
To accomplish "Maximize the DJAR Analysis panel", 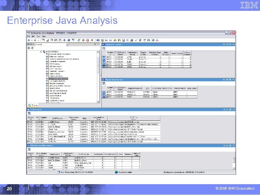I will click(230, 109).
